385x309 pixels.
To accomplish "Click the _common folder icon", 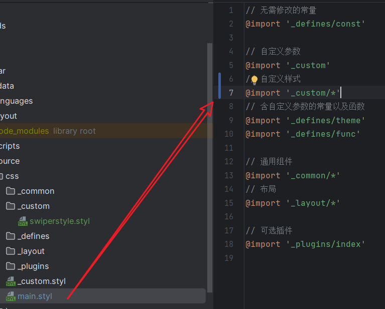I will (10, 191).
